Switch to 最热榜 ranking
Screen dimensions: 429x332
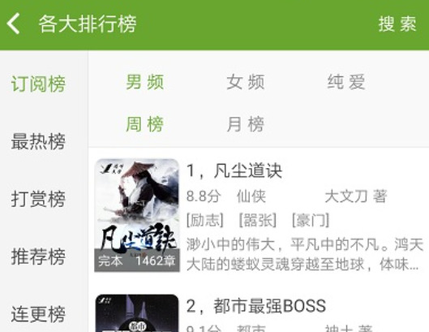[x=38, y=141]
